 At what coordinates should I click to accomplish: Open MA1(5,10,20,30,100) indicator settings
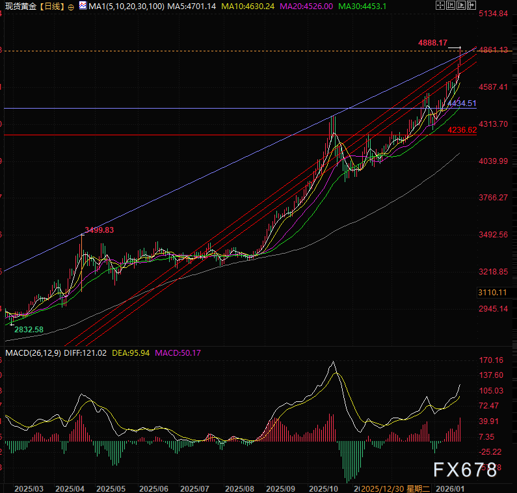click(x=126, y=7)
